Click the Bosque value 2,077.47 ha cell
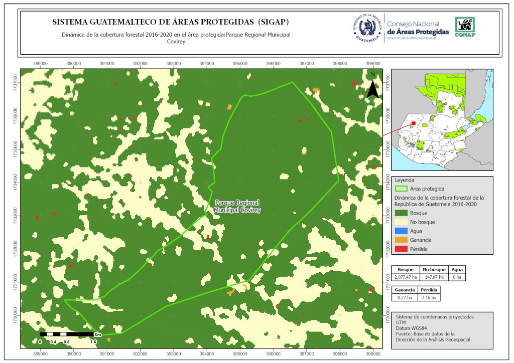Image resolution: width=514 pixels, height=363 pixels. click(x=405, y=276)
